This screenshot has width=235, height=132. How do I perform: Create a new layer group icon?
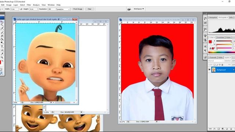pos(227,129)
